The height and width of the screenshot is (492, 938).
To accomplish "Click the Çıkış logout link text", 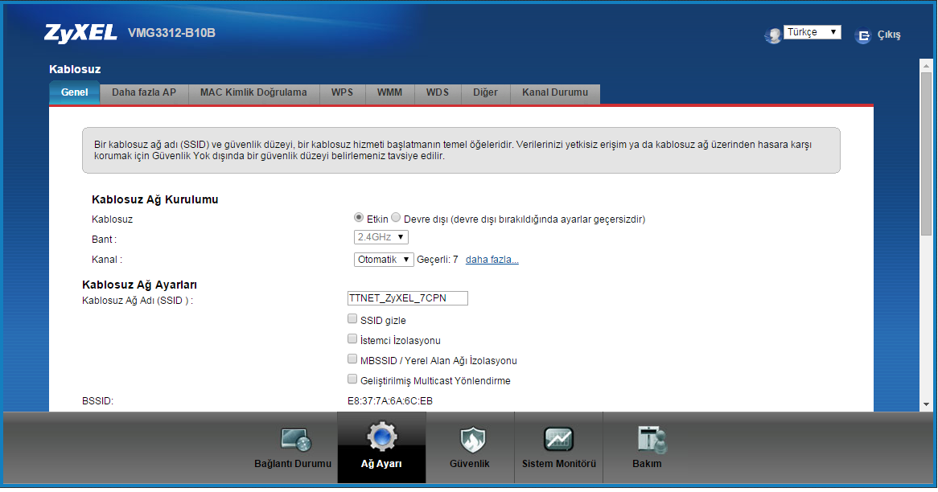I will (889, 35).
